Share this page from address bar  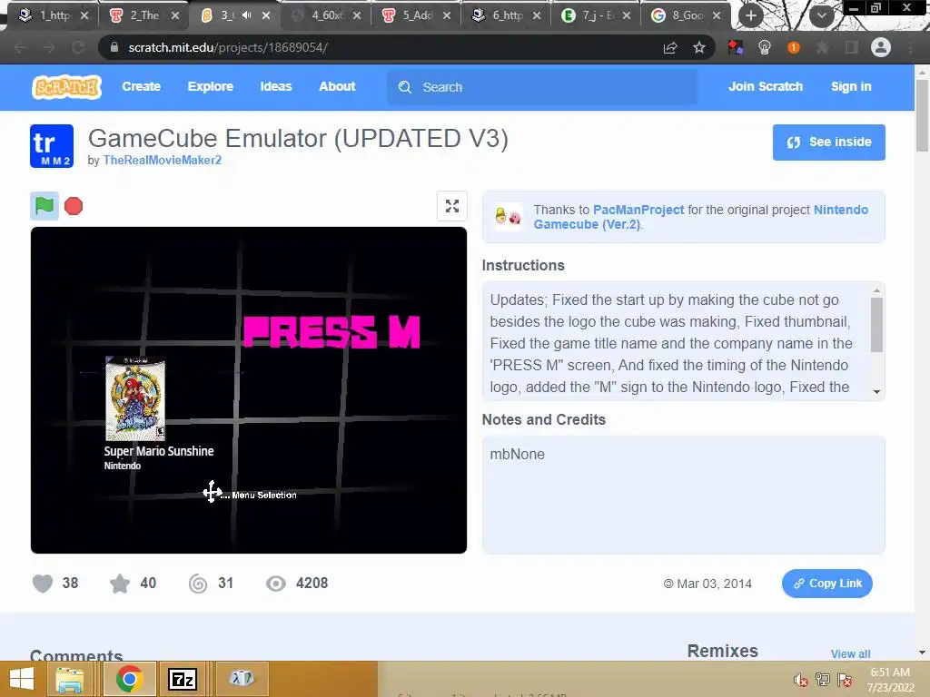click(670, 47)
